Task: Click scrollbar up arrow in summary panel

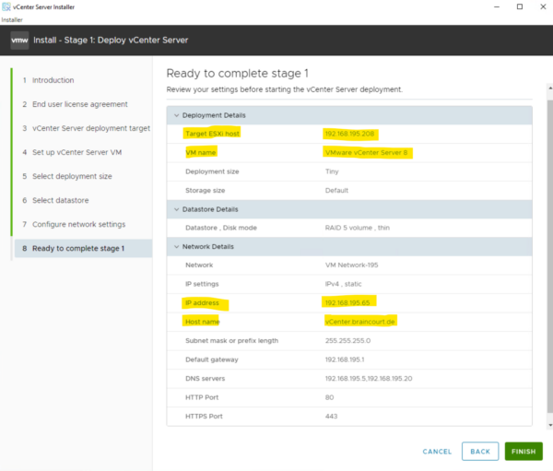Action: coord(550,88)
